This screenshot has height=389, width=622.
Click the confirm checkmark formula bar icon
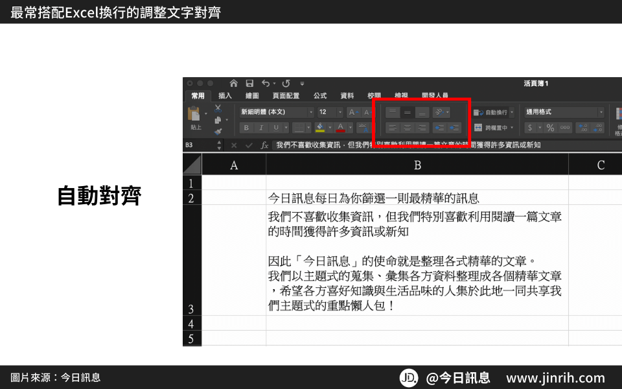[249, 145]
